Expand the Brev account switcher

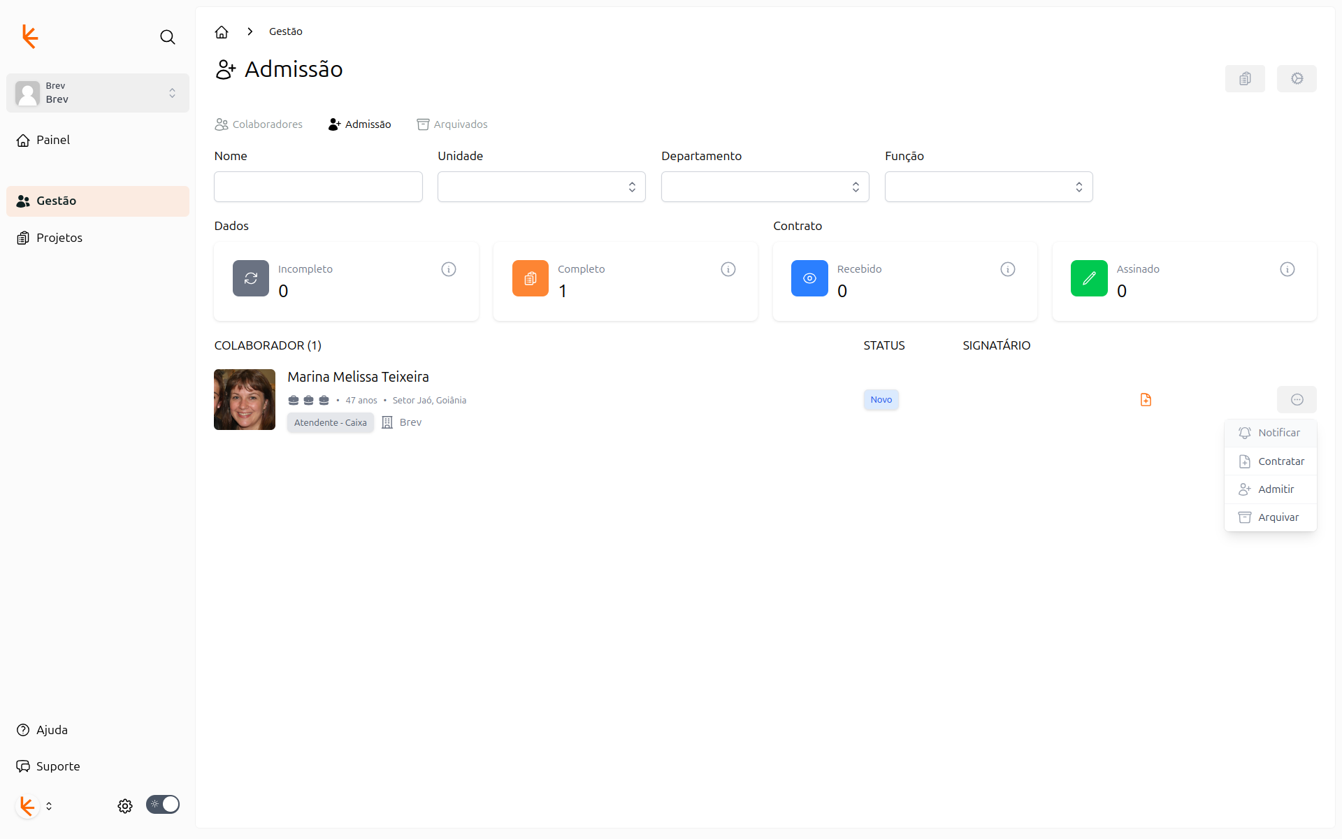point(98,93)
